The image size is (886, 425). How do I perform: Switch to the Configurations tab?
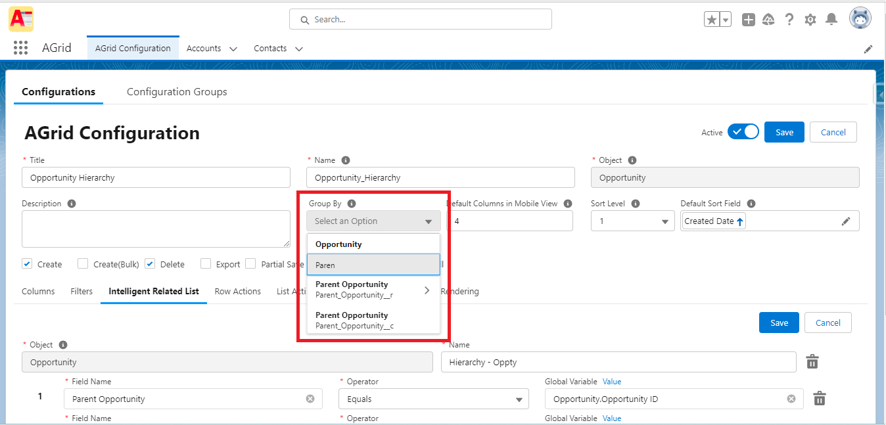(x=58, y=92)
